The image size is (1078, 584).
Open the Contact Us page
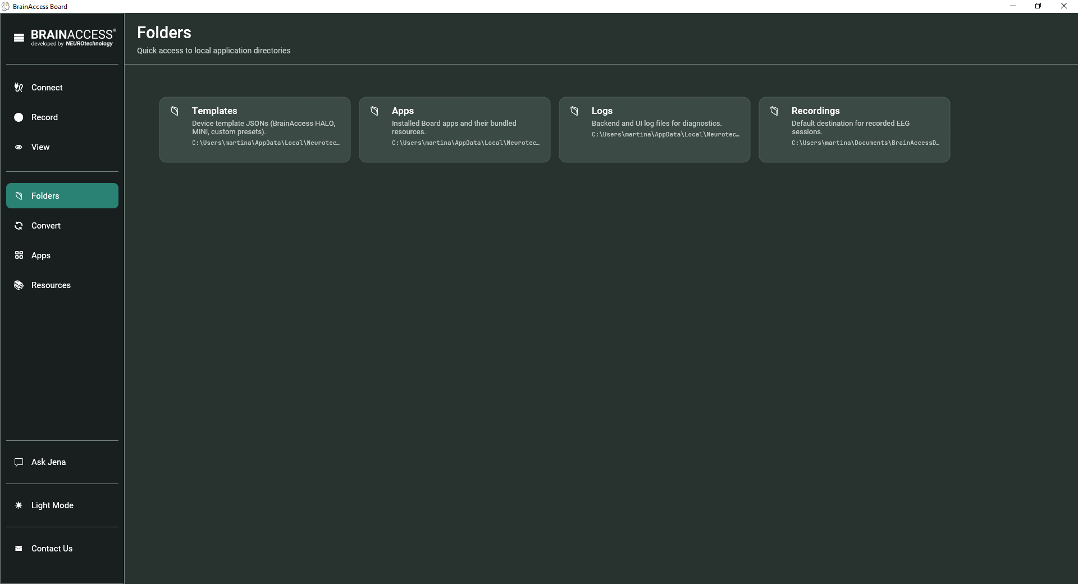62,549
